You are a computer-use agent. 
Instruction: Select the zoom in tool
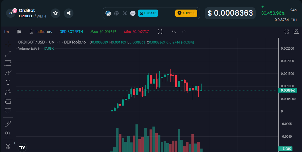[8, 133]
